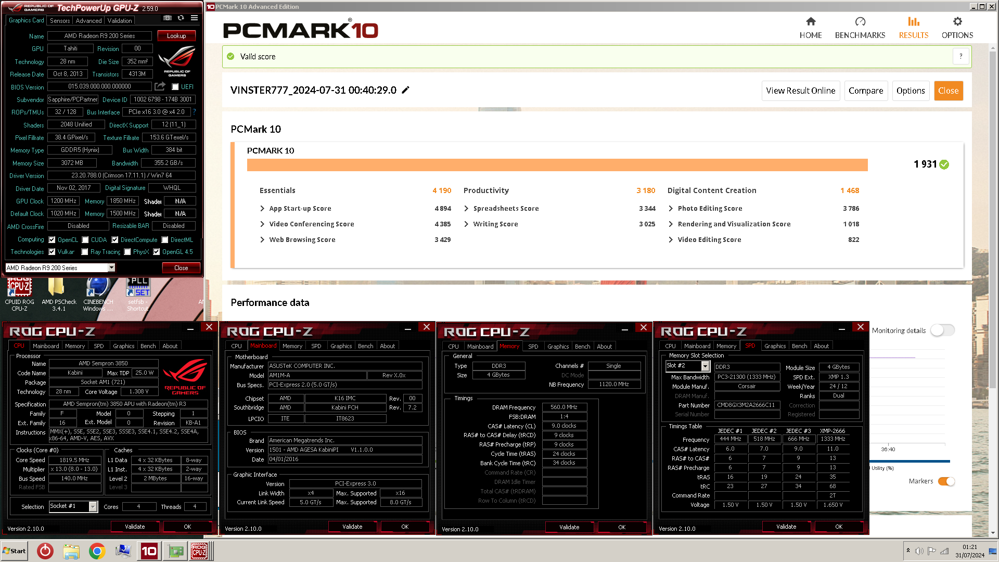Open the GPU-Z hamburger menu icon
999x562 pixels.
[194, 18]
